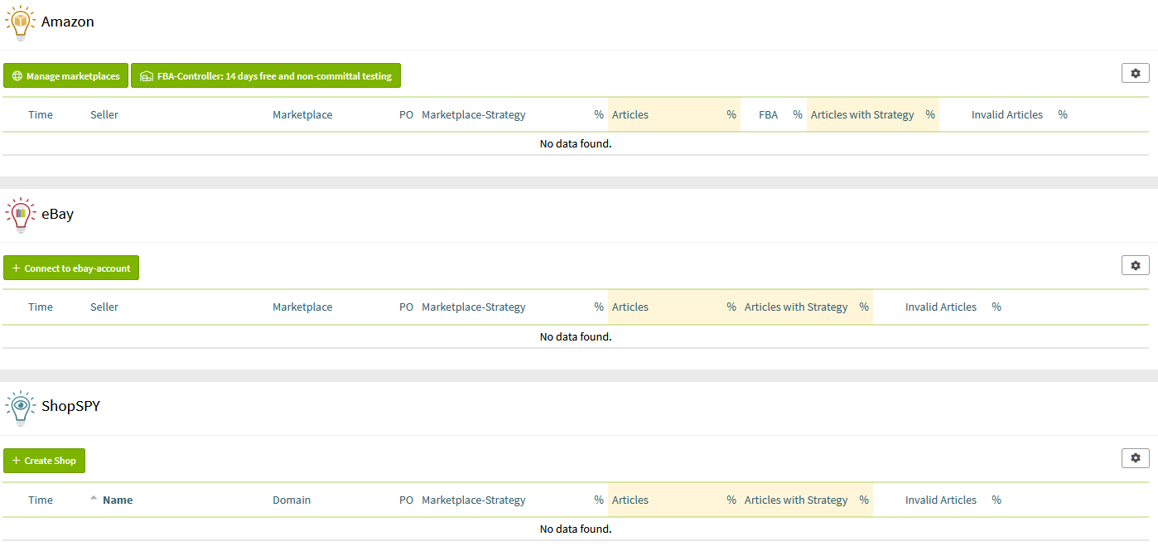Click the Create Shop button

click(44, 460)
